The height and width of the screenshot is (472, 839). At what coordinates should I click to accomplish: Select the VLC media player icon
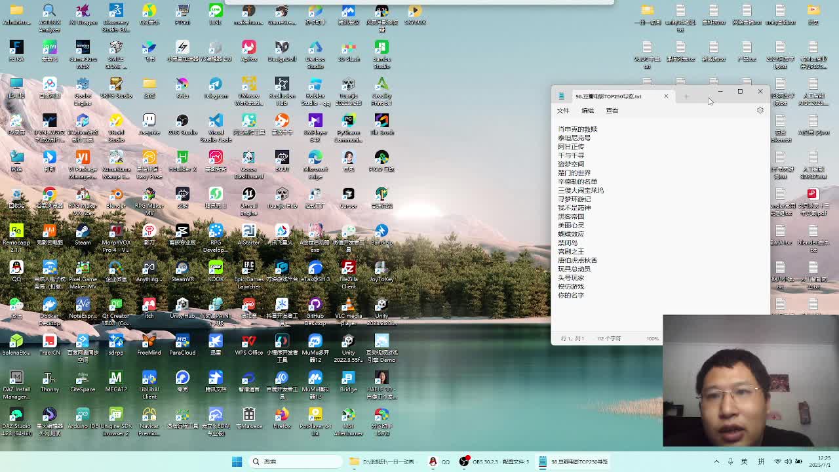click(x=348, y=311)
